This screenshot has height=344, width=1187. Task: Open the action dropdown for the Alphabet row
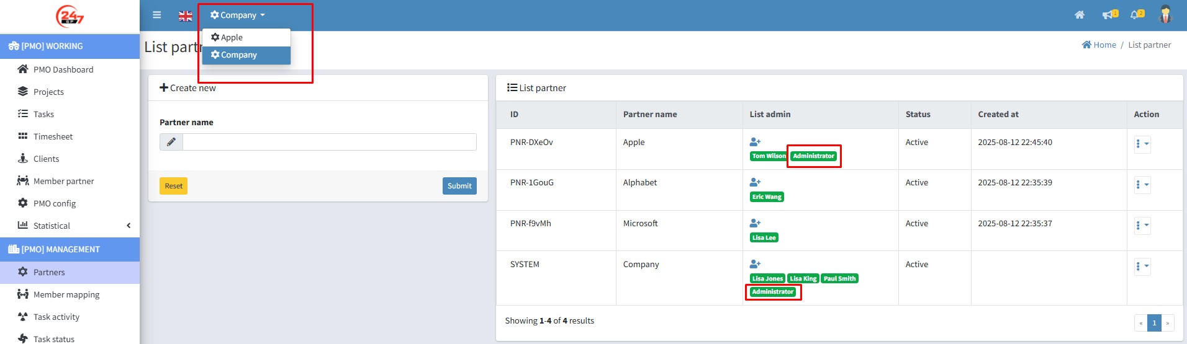click(1142, 185)
